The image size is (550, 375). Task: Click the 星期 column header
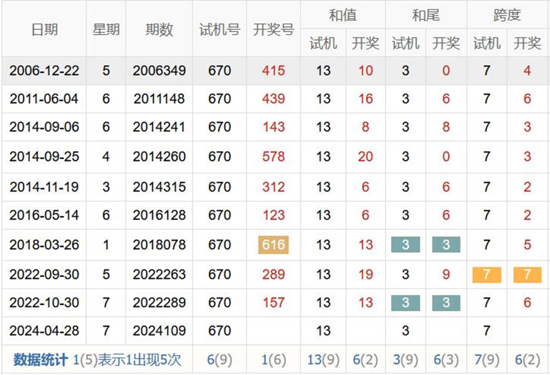tap(106, 29)
